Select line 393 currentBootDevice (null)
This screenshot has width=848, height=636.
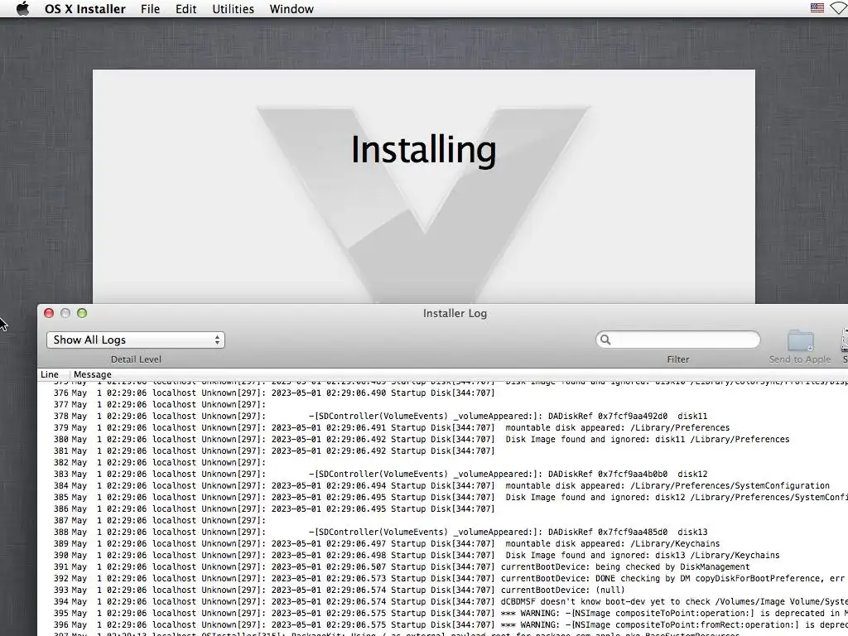(443, 590)
